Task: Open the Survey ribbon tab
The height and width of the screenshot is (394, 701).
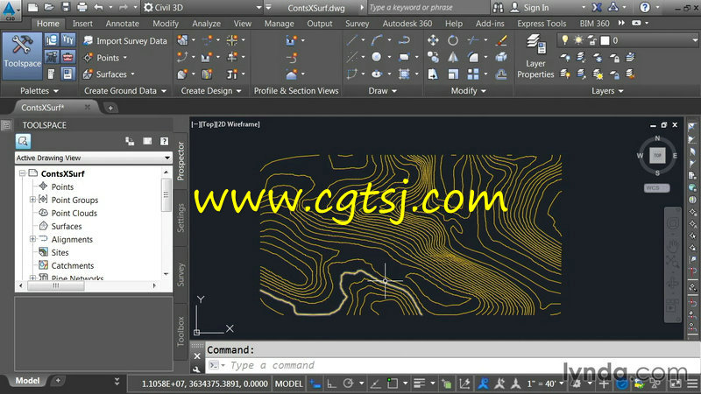Action: 357,24
